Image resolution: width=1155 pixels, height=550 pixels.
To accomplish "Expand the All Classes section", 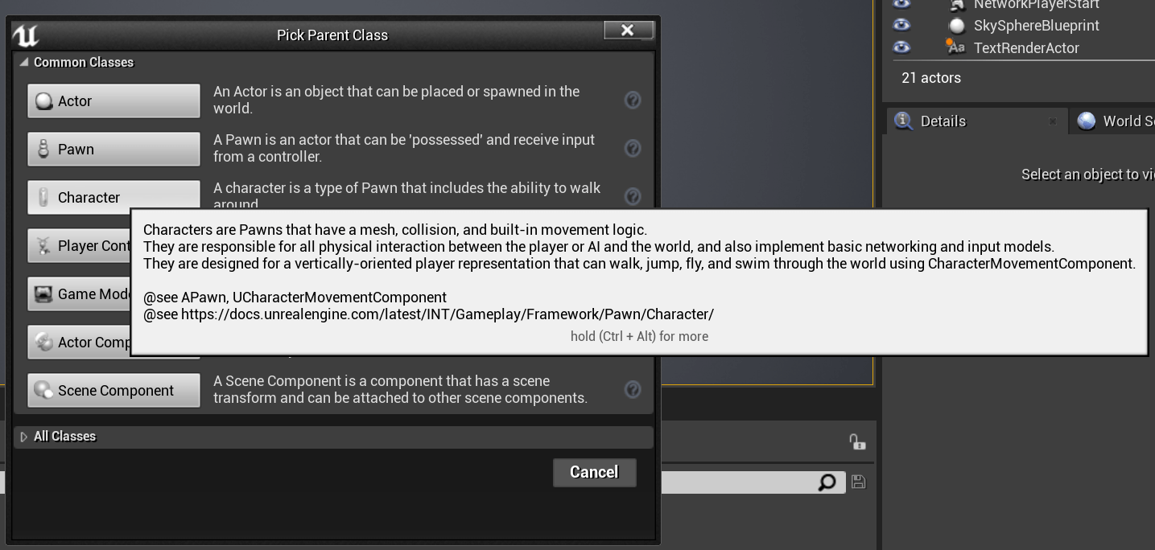I will coord(24,437).
